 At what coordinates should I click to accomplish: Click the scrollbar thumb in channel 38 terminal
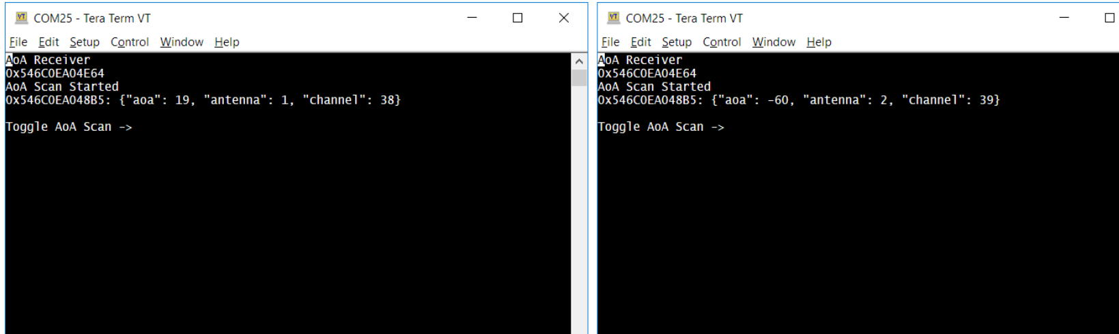[x=579, y=78]
